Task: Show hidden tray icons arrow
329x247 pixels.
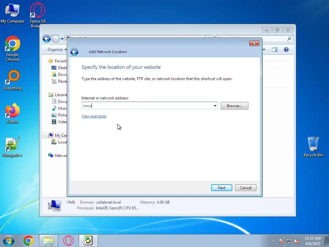Action: point(273,241)
